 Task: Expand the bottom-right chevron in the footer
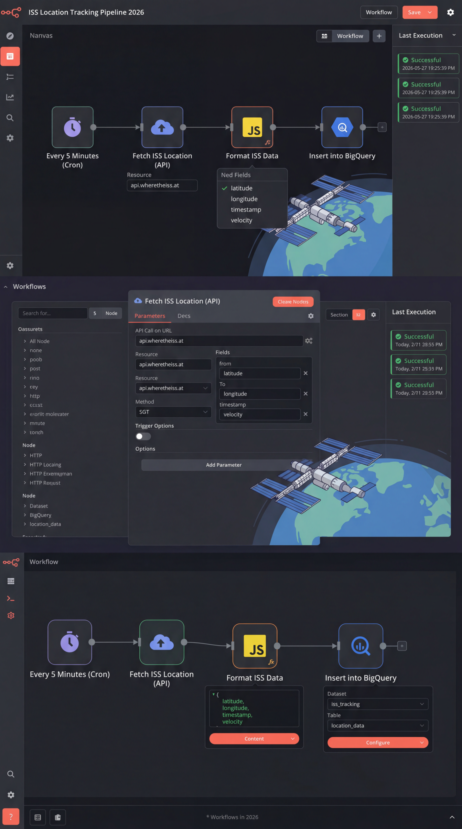tap(452, 817)
